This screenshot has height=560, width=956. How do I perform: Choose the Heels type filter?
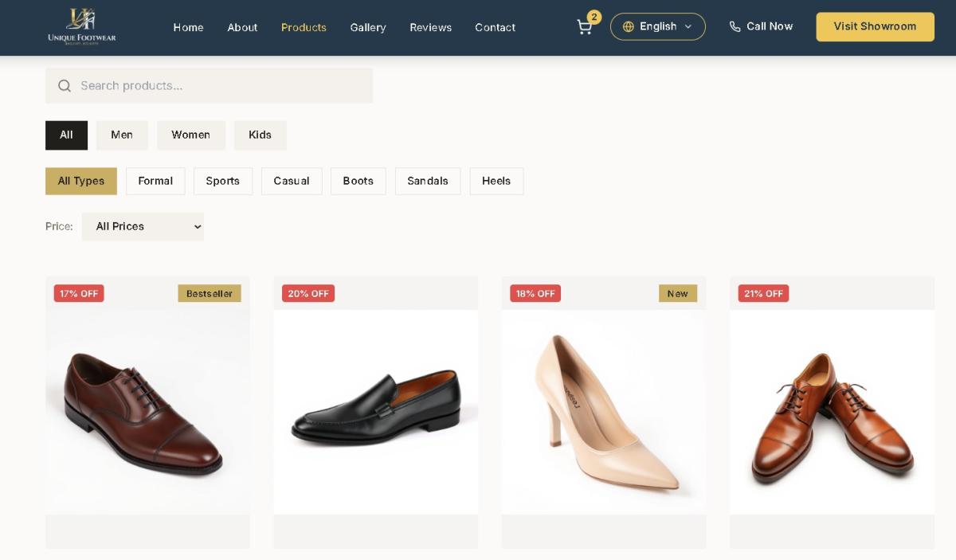496,182
